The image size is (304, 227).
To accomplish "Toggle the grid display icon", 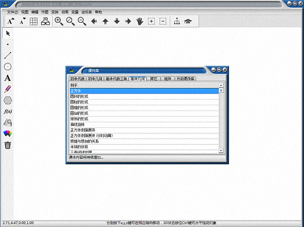I will [x=33, y=21].
